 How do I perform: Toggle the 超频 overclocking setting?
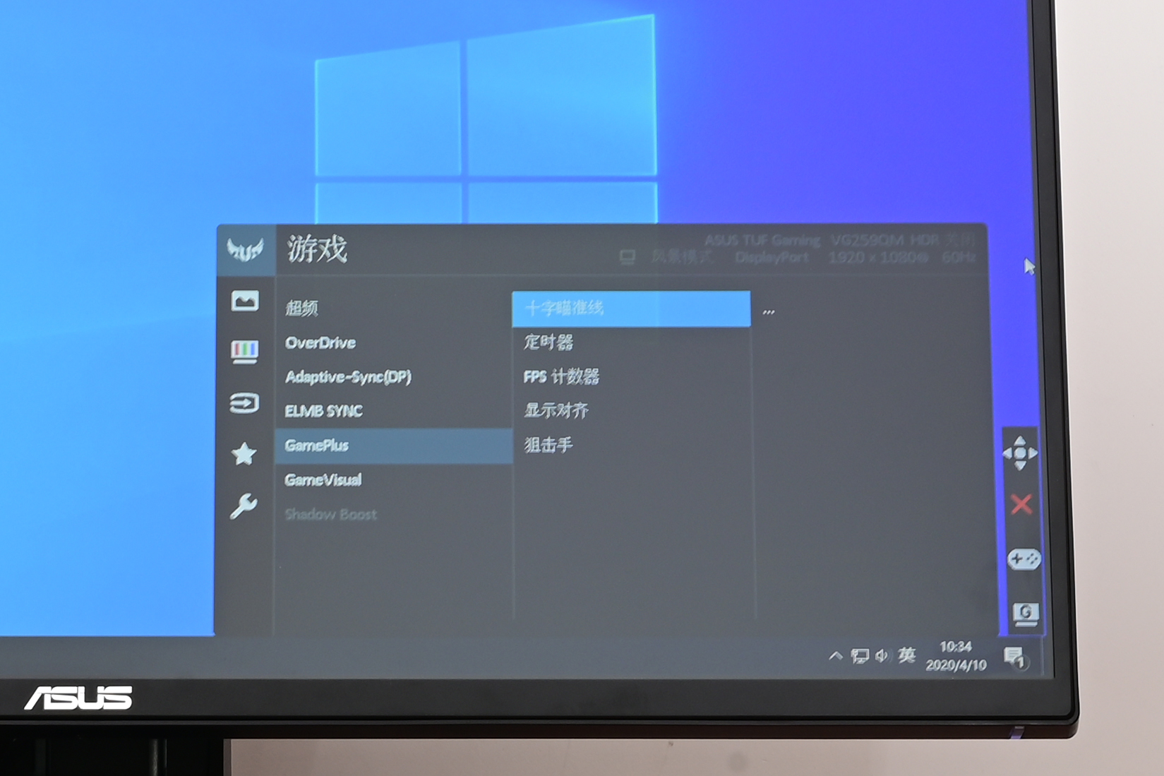coord(302,309)
